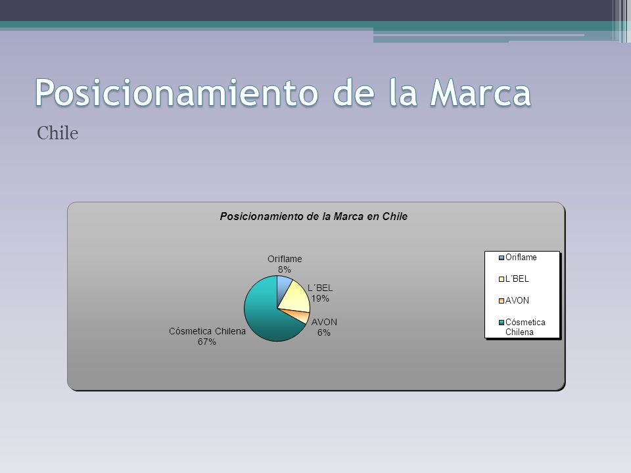Select the "Oriflame" legend entry text
The height and width of the screenshot is (473, 631).
click(521, 257)
